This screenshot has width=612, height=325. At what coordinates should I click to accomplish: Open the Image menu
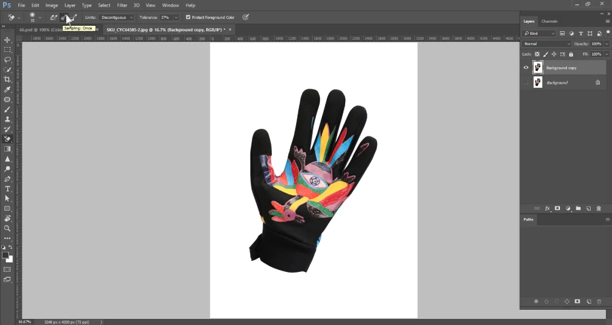[51, 5]
